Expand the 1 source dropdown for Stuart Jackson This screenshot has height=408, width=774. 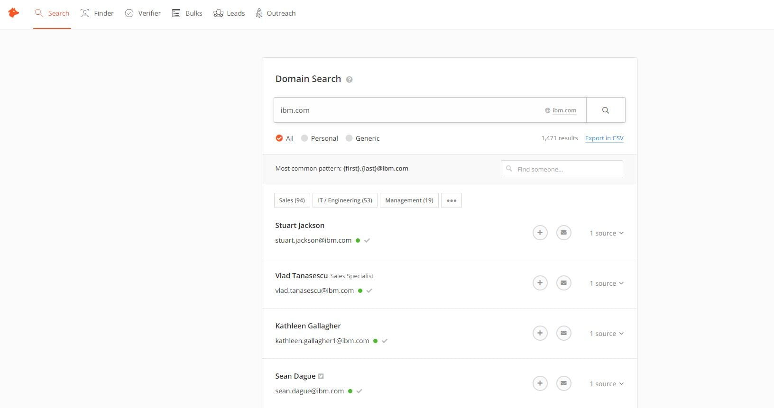[607, 233]
